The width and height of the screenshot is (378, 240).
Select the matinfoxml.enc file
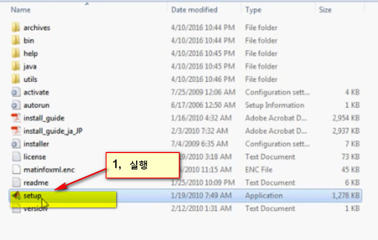coord(186,169)
